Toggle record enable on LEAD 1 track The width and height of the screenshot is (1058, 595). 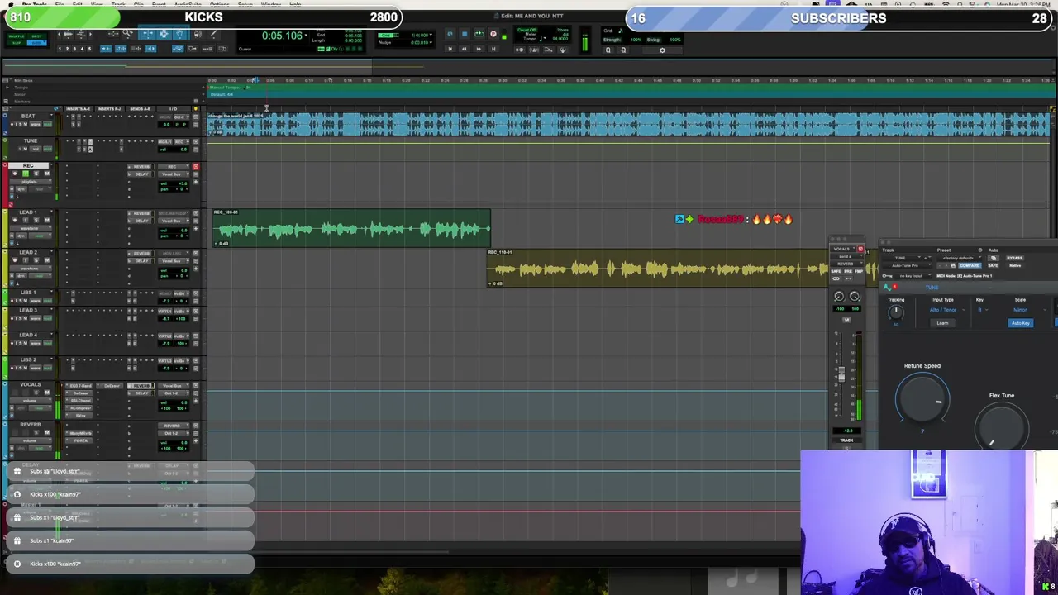click(15, 220)
